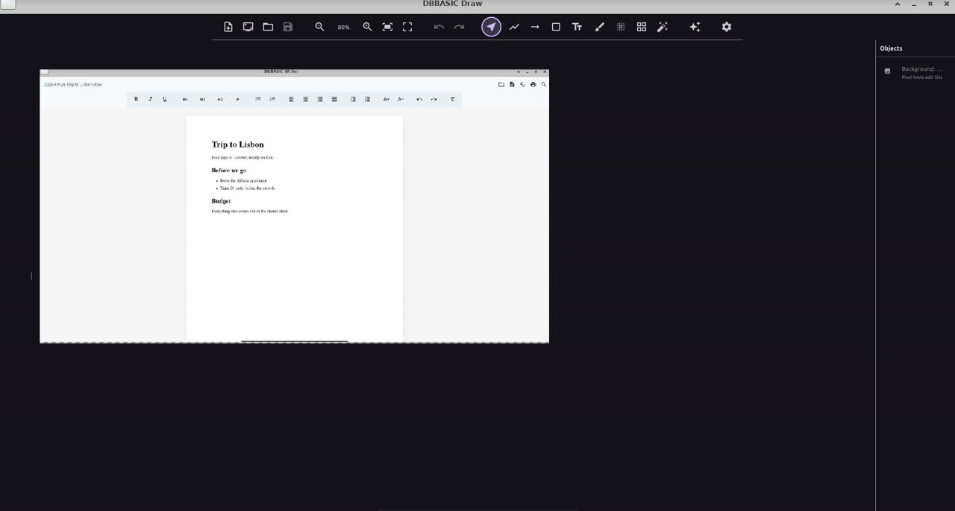The height and width of the screenshot is (511, 955).
Task: Click the Objects panel header
Action: click(891, 48)
